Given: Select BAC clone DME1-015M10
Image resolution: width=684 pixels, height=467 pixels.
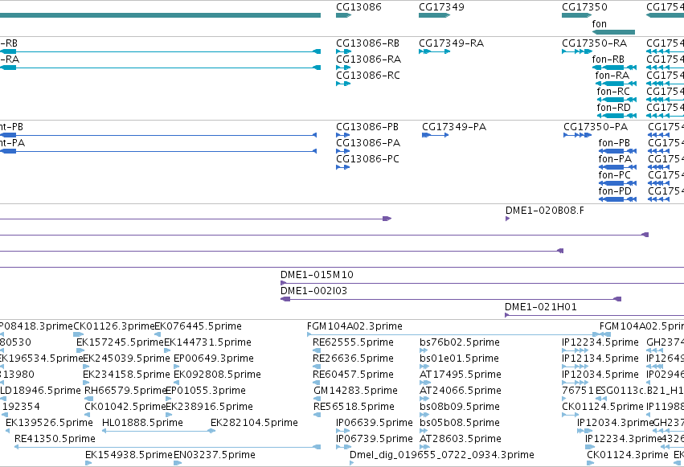Looking at the screenshot, I should click(x=317, y=275).
